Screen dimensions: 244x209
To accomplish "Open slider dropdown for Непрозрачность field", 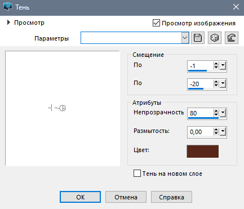I will pos(223,113).
